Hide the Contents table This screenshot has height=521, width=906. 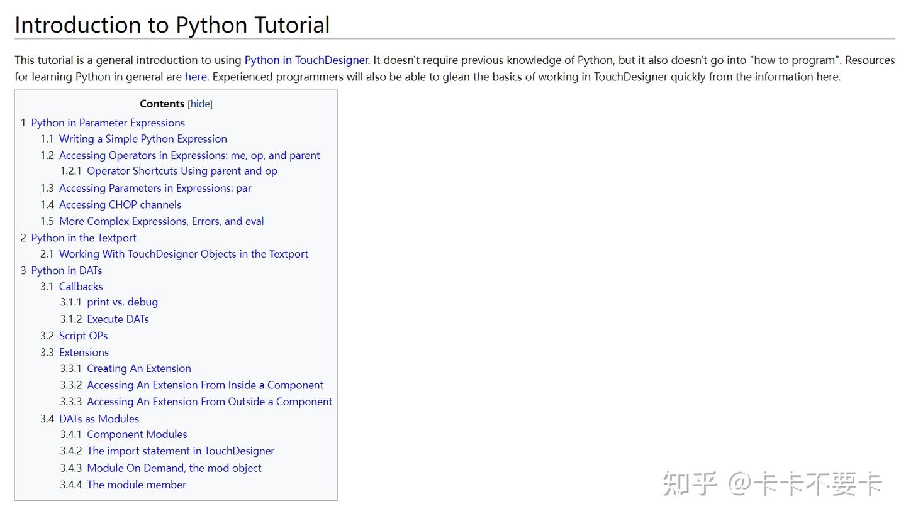click(201, 104)
